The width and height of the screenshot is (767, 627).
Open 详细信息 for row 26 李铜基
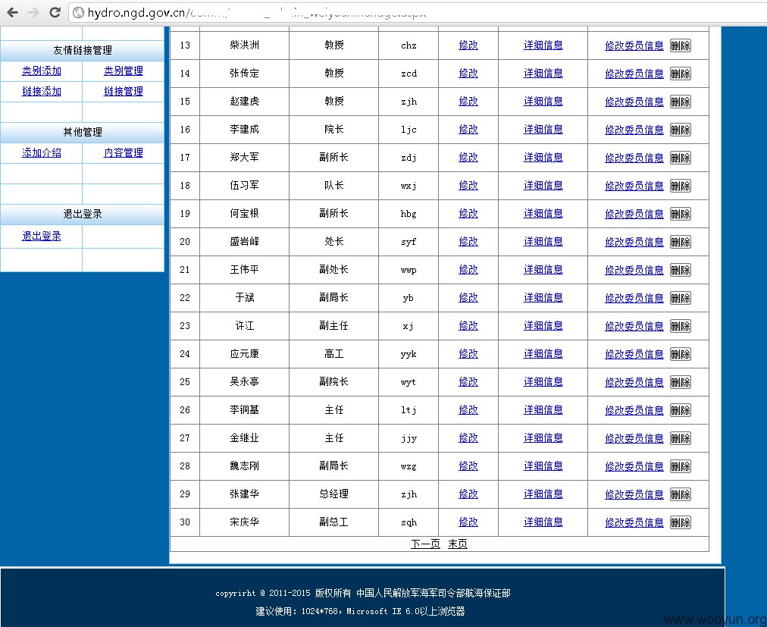[x=543, y=409]
